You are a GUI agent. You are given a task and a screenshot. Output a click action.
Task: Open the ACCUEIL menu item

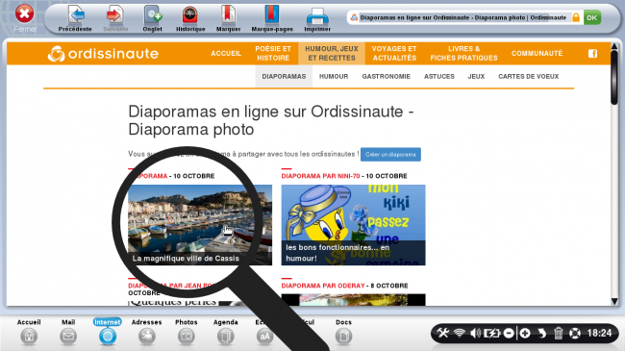(x=226, y=54)
